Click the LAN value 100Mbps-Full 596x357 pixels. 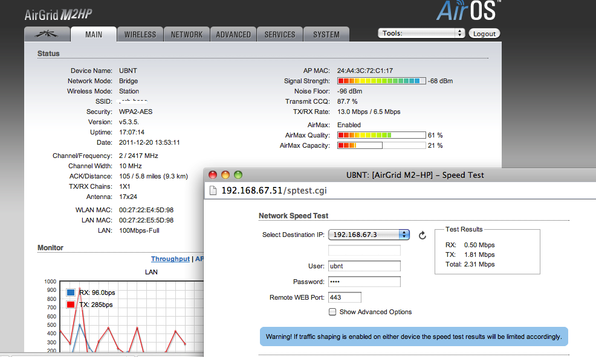click(x=139, y=230)
